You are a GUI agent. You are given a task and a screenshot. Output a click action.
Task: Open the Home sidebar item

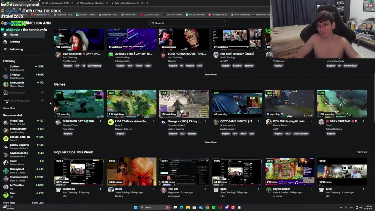pyautogui.click(x=23, y=35)
